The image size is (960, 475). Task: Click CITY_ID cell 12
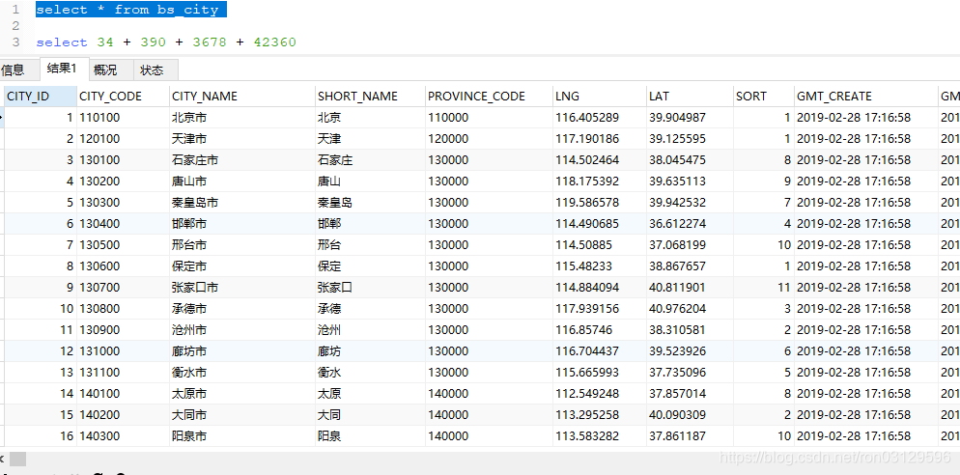41,351
